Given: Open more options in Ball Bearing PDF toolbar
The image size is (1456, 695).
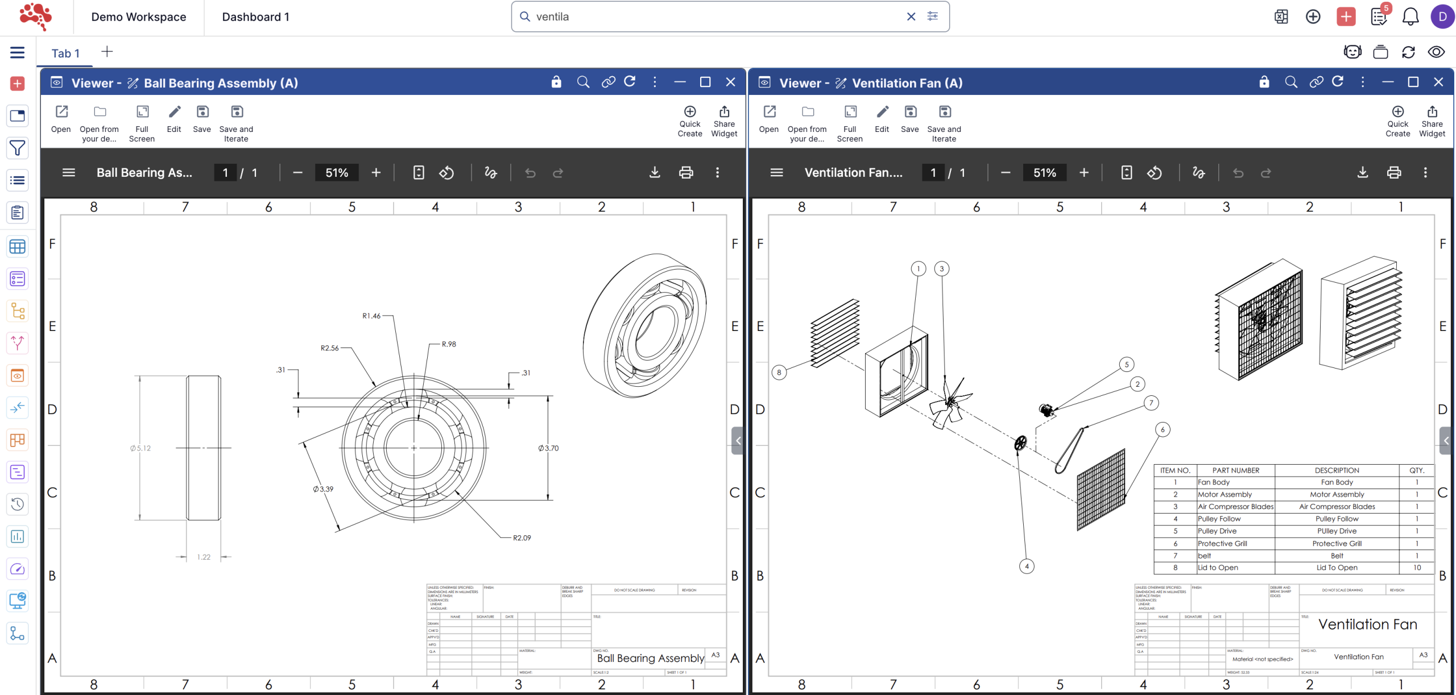Looking at the screenshot, I should pyautogui.click(x=717, y=172).
